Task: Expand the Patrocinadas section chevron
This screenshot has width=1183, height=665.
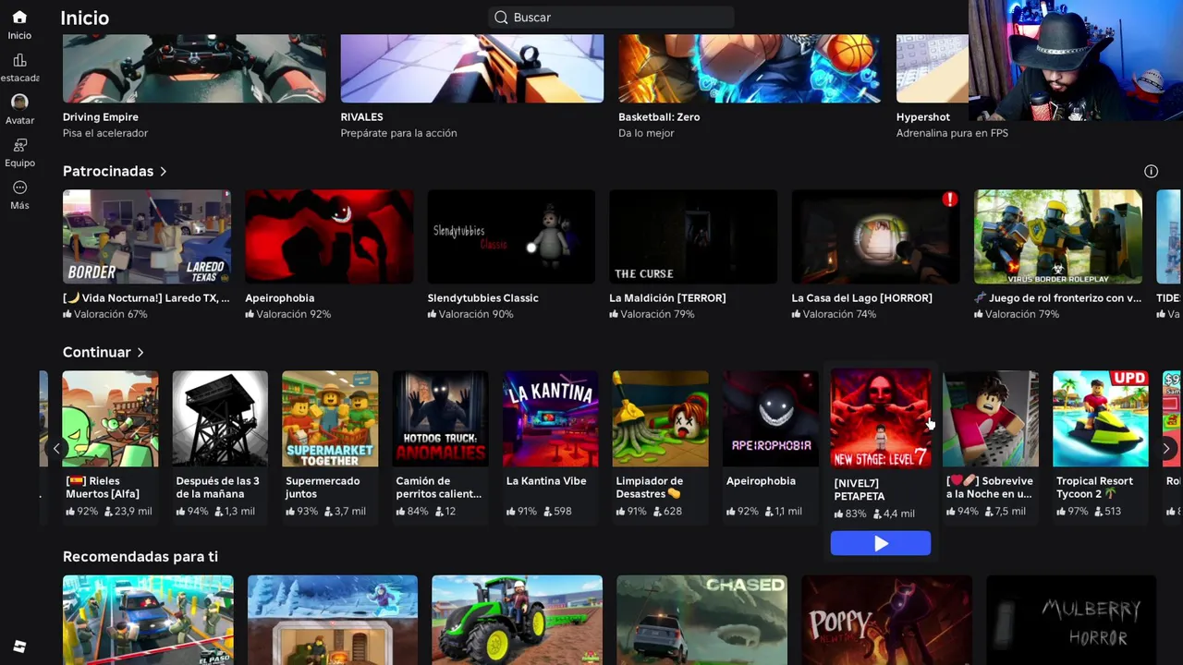Action: pos(164,172)
